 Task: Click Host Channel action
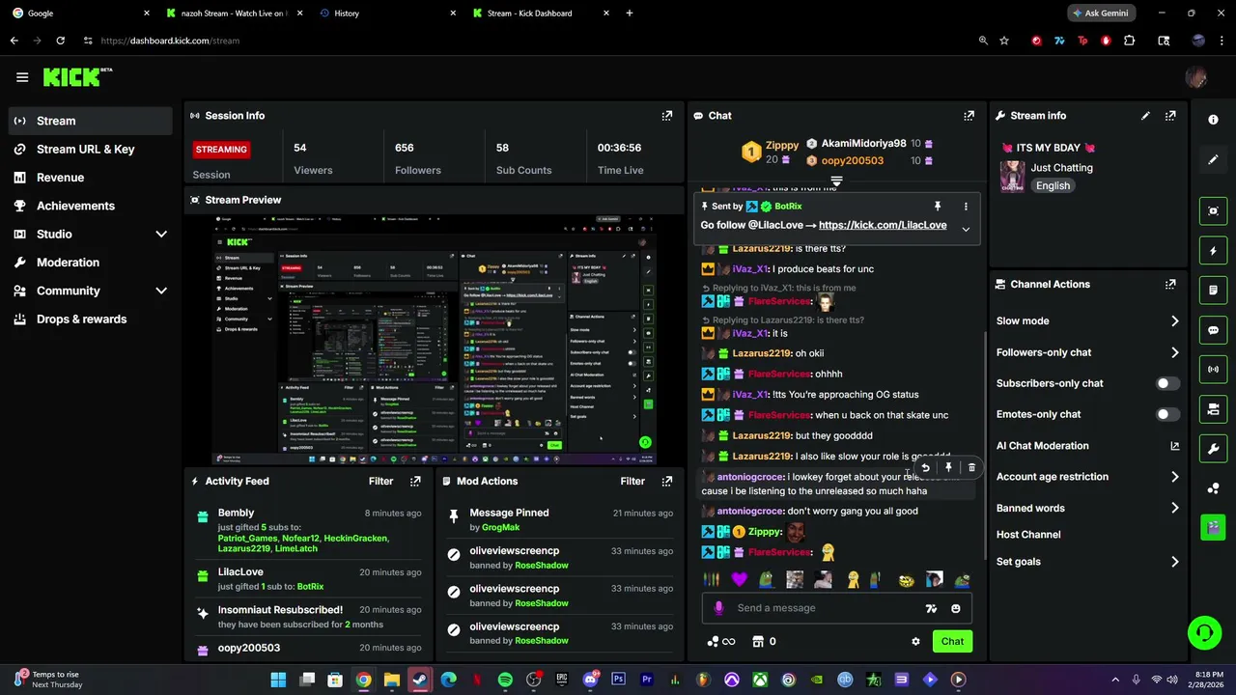1028,535
